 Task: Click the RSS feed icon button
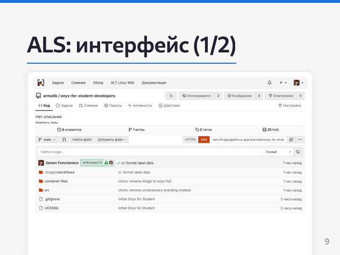click(171, 96)
